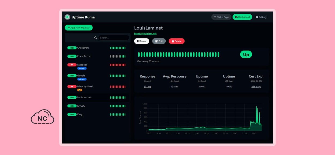
Task: Click the Check every 60 seconds text
Action: [x=148, y=61]
